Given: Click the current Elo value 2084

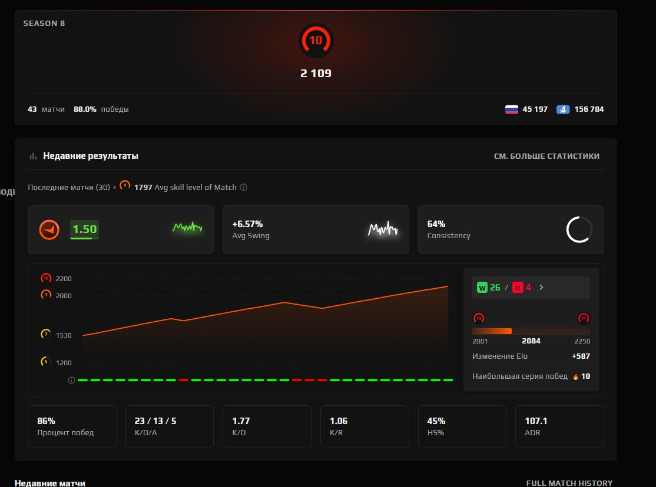Looking at the screenshot, I should tap(531, 341).
